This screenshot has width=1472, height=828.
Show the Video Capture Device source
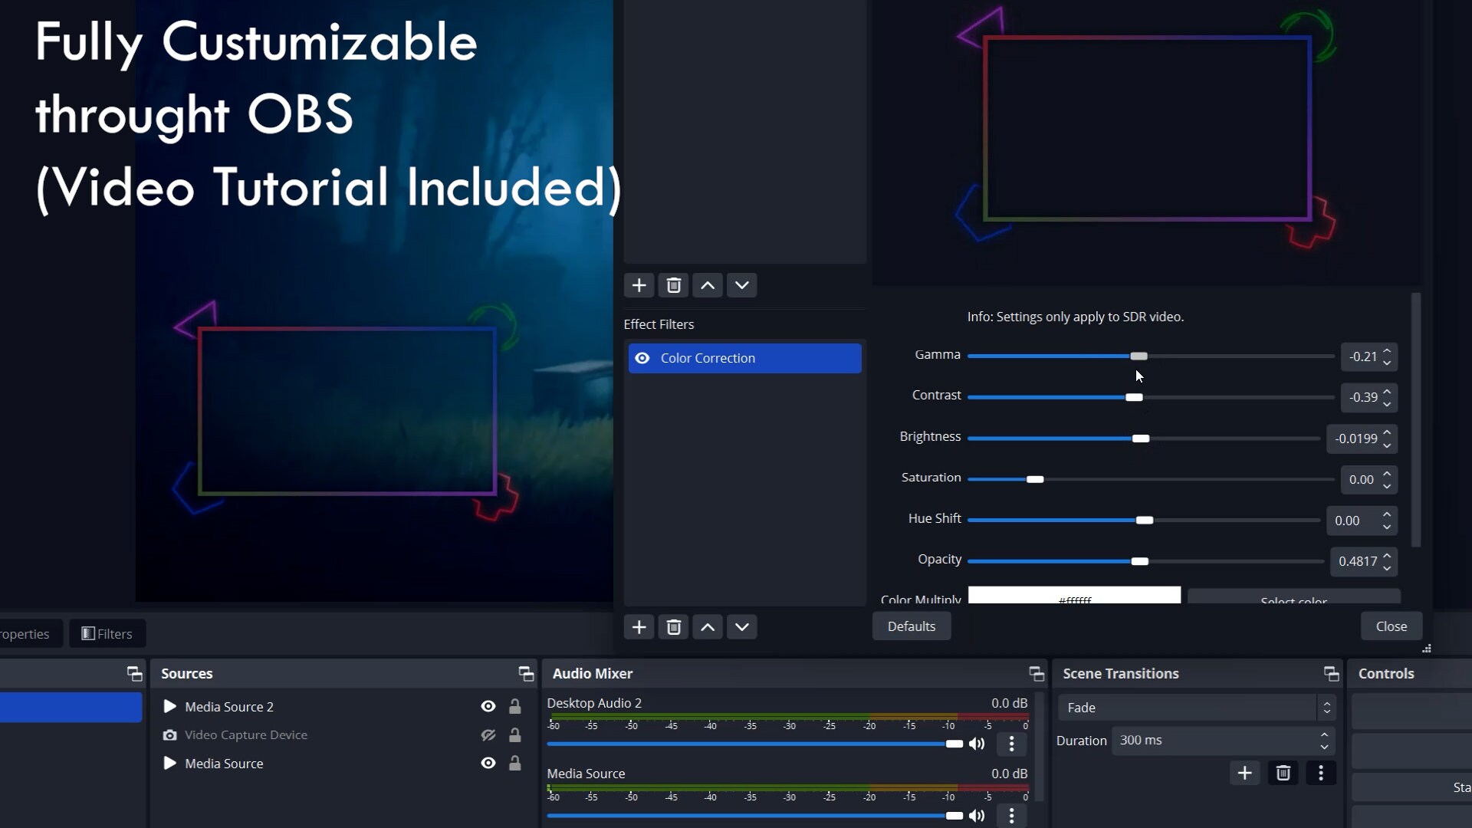[x=488, y=734]
